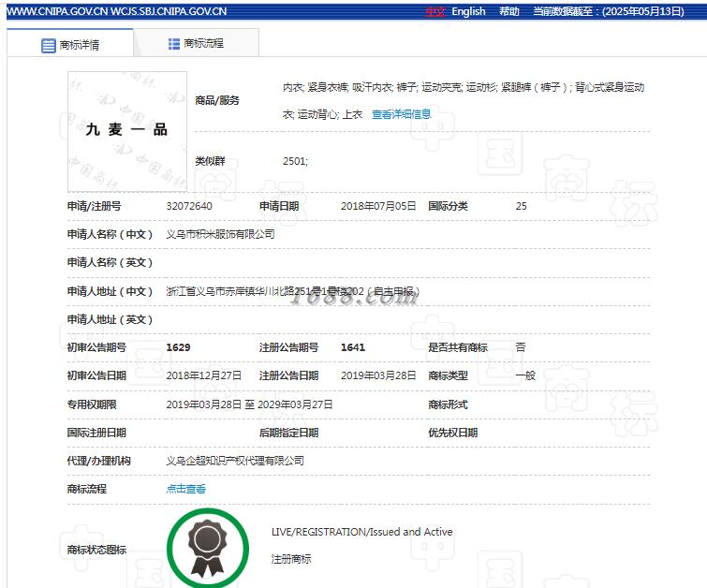Select applicant name 义乌市积米服饰有限公司
The image size is (707, 588).
click(x=220, y=234)
